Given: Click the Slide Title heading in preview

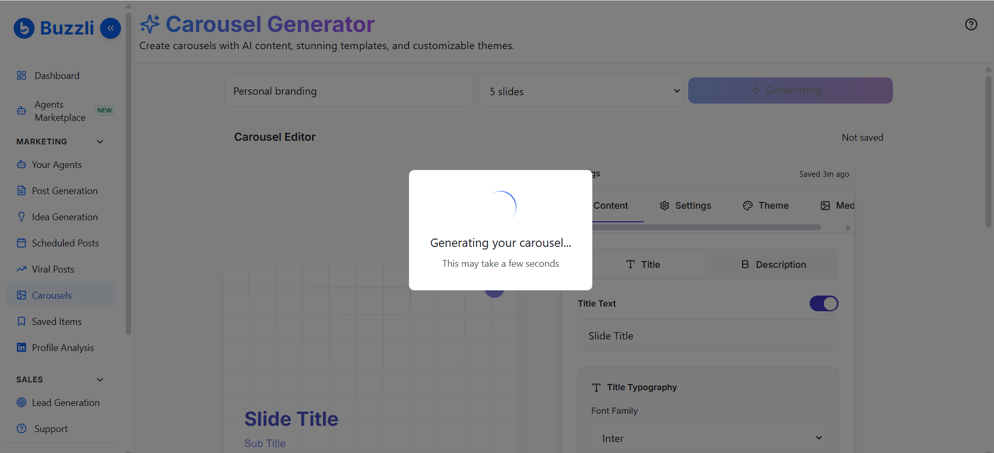Looking at the screenshot, I should (291, 419).
